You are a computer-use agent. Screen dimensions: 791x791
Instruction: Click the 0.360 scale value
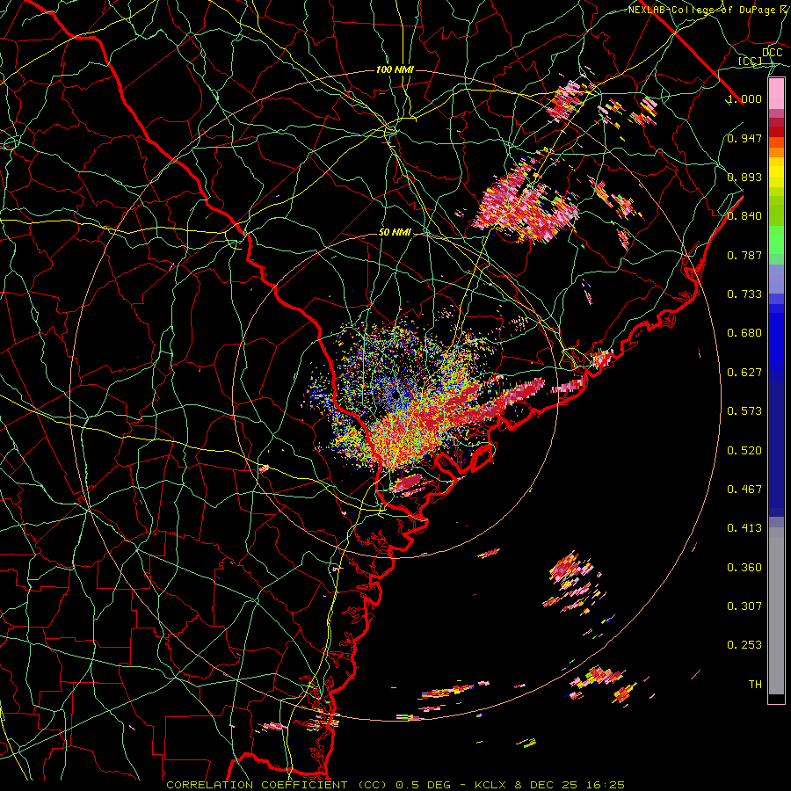pyautogui.click(x=744, y=568)
